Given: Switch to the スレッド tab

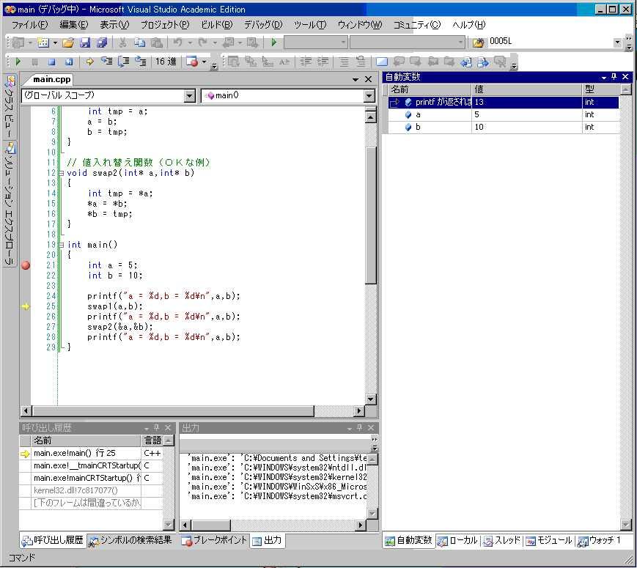Looking at the screenshot, I should (502, 540).
